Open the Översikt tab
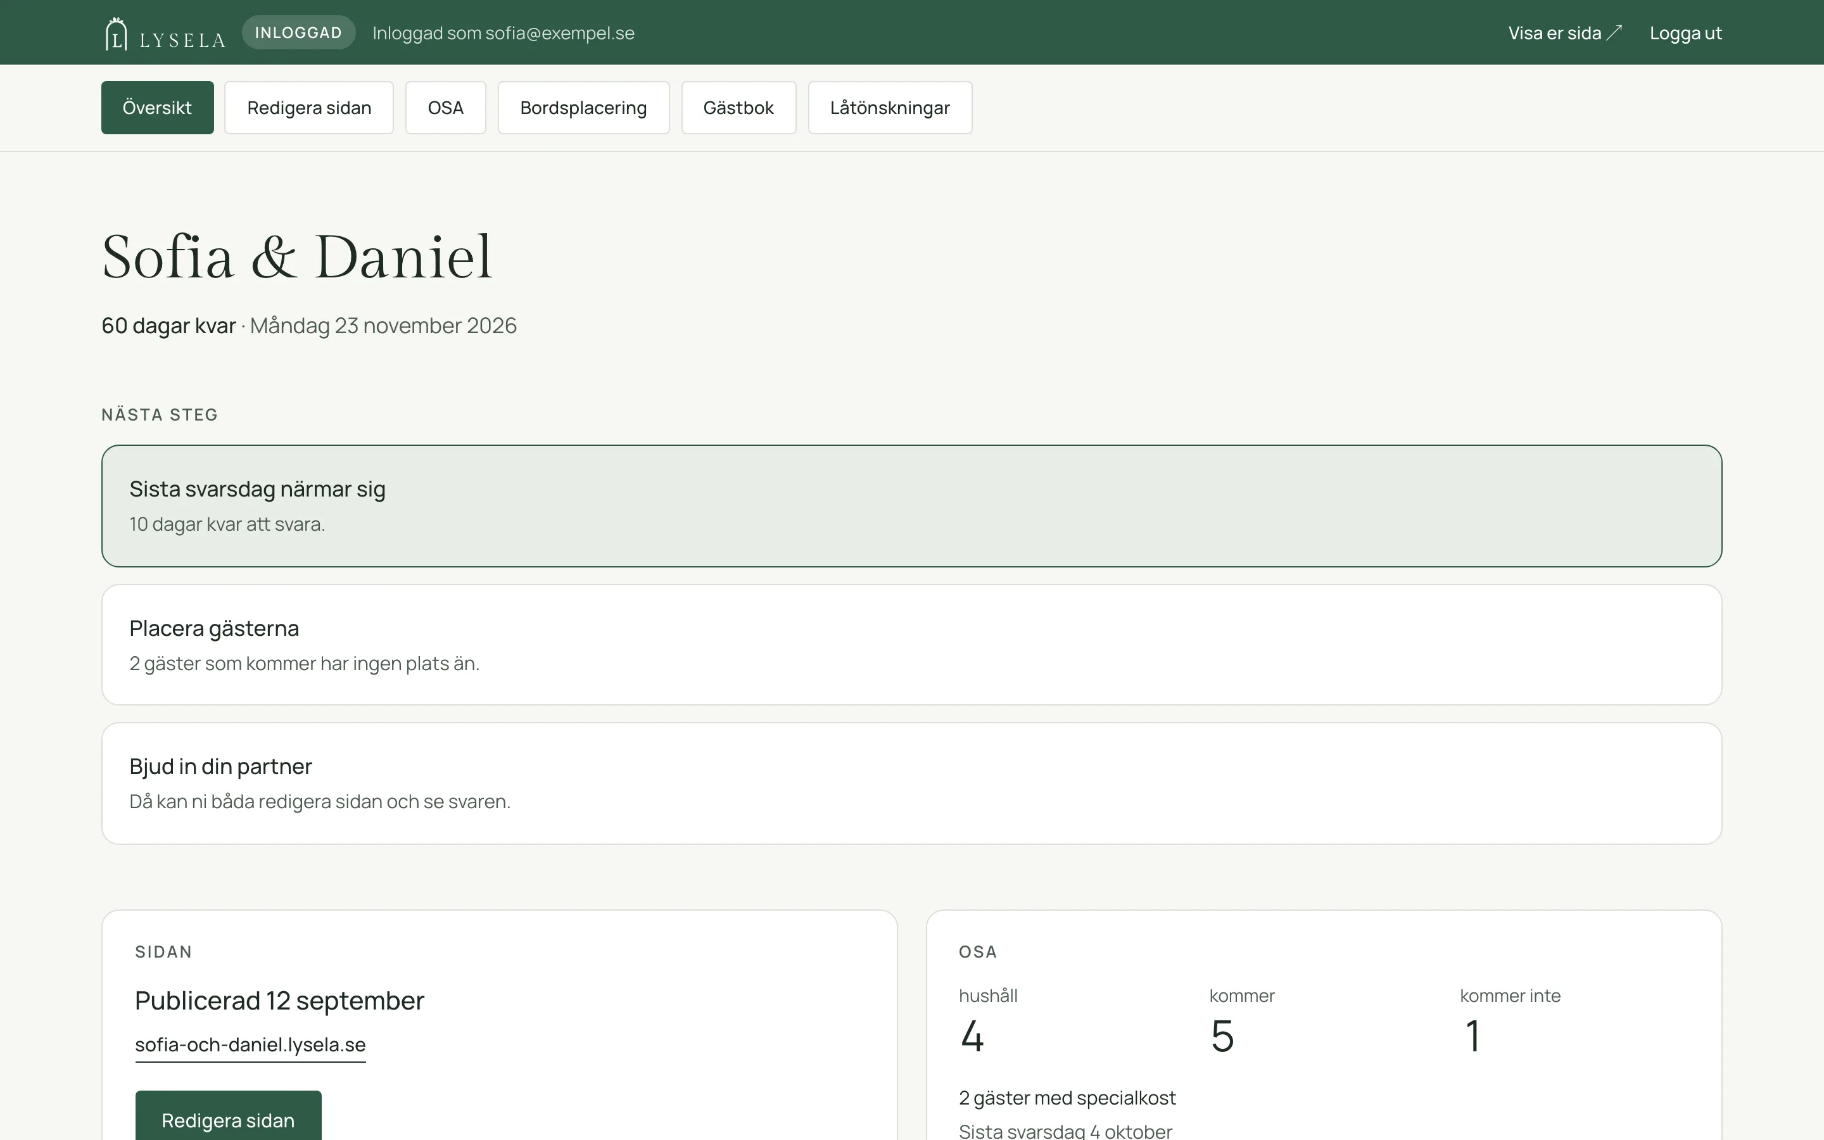 click(158, 108)
